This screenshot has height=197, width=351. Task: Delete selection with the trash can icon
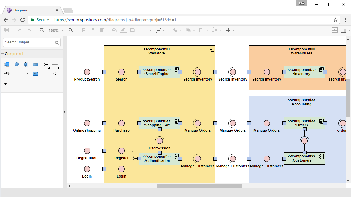pos(102,30)
